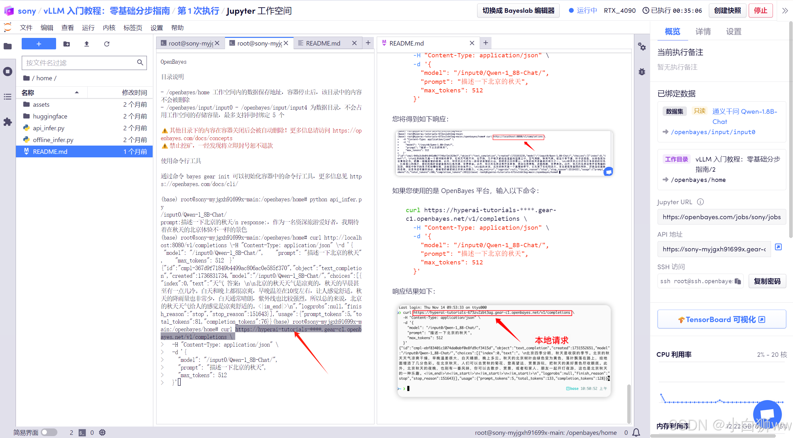The height and width of the screenshot is (438, 793).
Task: Collapse the right panel with double chevron
Action: (785, 11)
